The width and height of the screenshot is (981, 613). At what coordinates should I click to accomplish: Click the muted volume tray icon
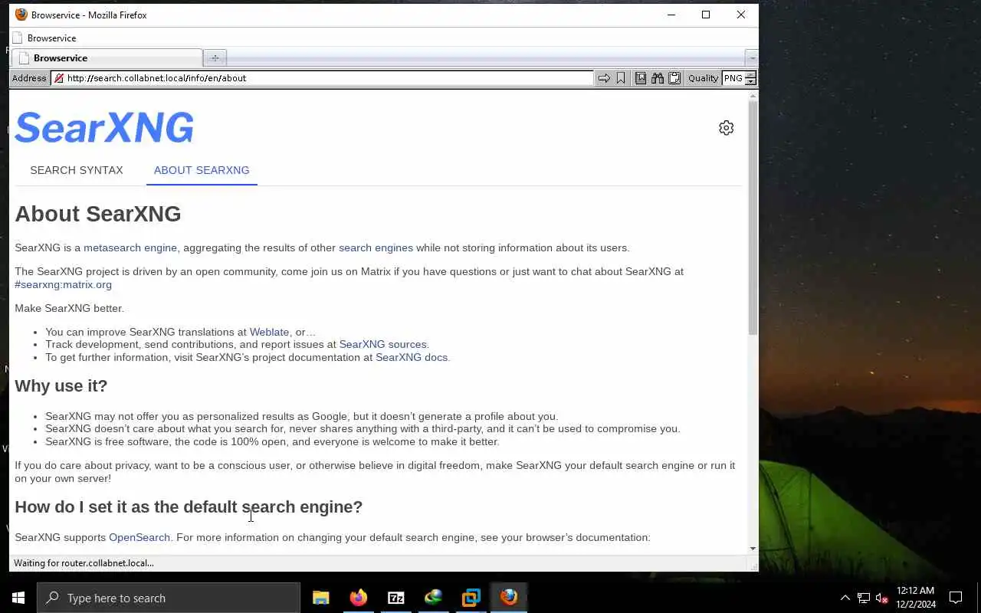click(x=882, y=598)
